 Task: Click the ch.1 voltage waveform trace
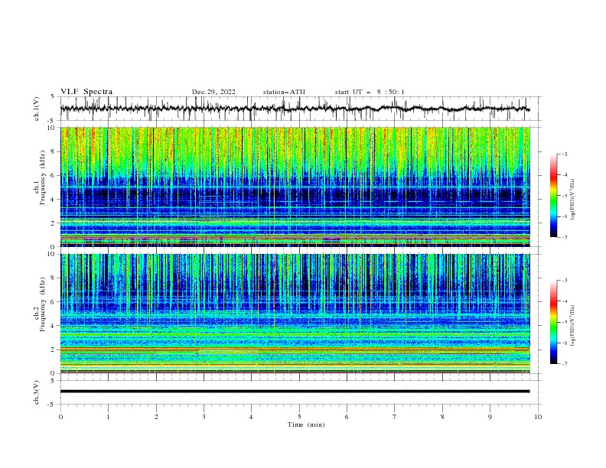tap(295, 109)
